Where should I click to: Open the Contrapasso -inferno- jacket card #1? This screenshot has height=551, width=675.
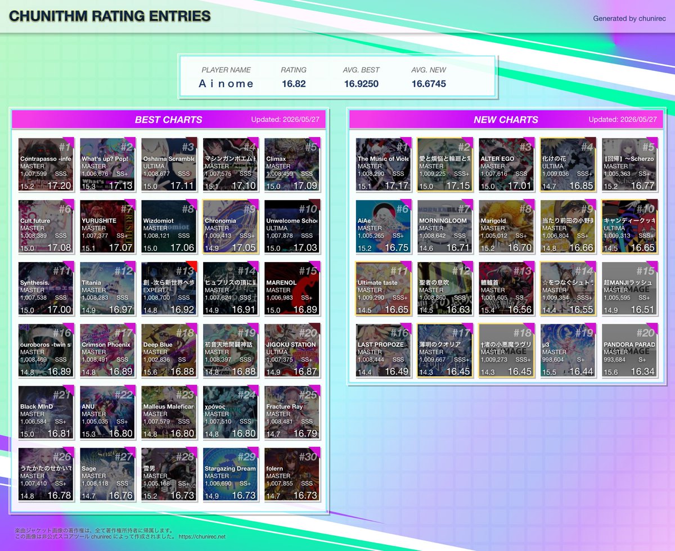tap(46, 165)
